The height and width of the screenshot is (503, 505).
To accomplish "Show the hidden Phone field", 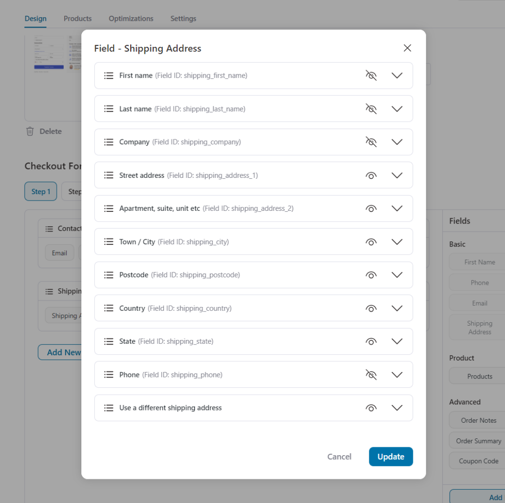I will click(371, 374).
